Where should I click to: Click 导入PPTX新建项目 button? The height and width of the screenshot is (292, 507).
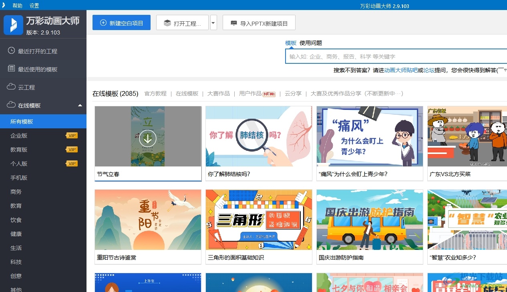(x=259, y=23)
